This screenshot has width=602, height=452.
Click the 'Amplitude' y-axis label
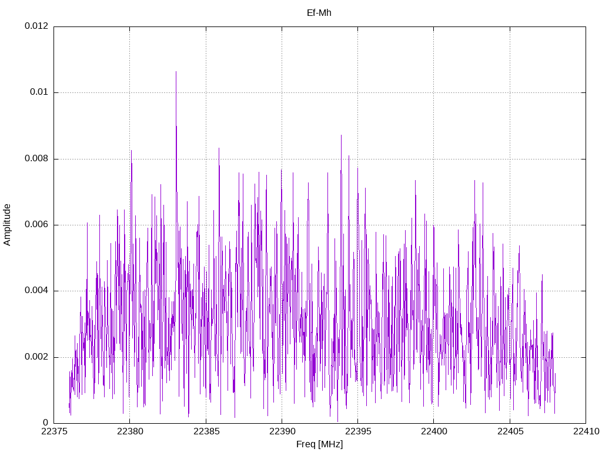tap(7, 225)
